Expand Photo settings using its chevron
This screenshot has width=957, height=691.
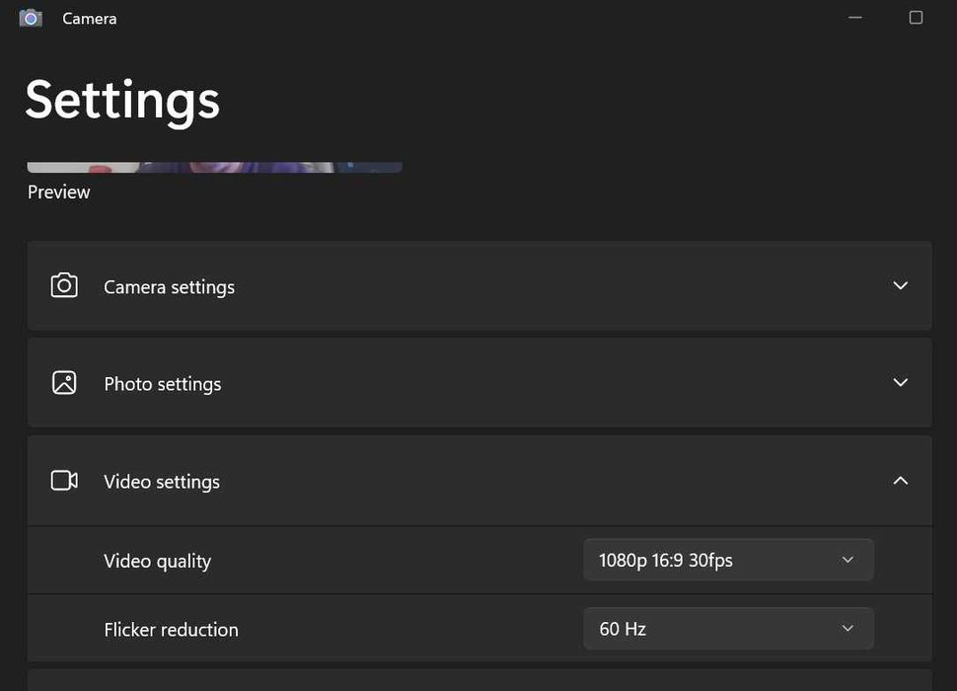tap(900, 383)
